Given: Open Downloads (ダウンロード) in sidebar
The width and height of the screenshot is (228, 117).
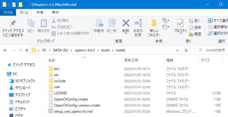Looking at the screenshot, I should click(x=20, y=88).
